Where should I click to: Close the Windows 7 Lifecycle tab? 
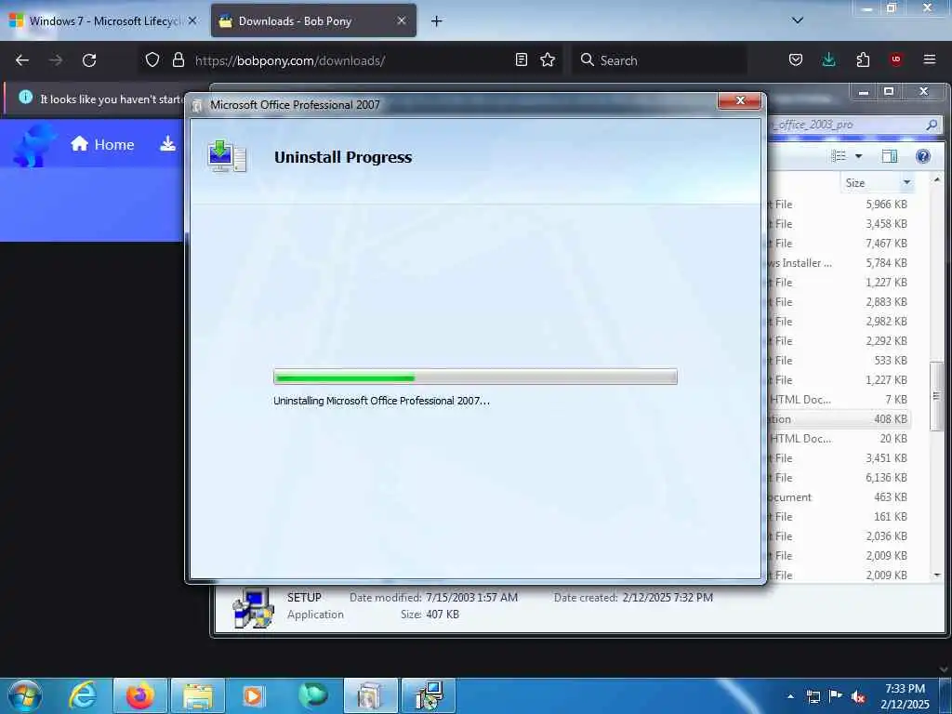coord(192,20)
